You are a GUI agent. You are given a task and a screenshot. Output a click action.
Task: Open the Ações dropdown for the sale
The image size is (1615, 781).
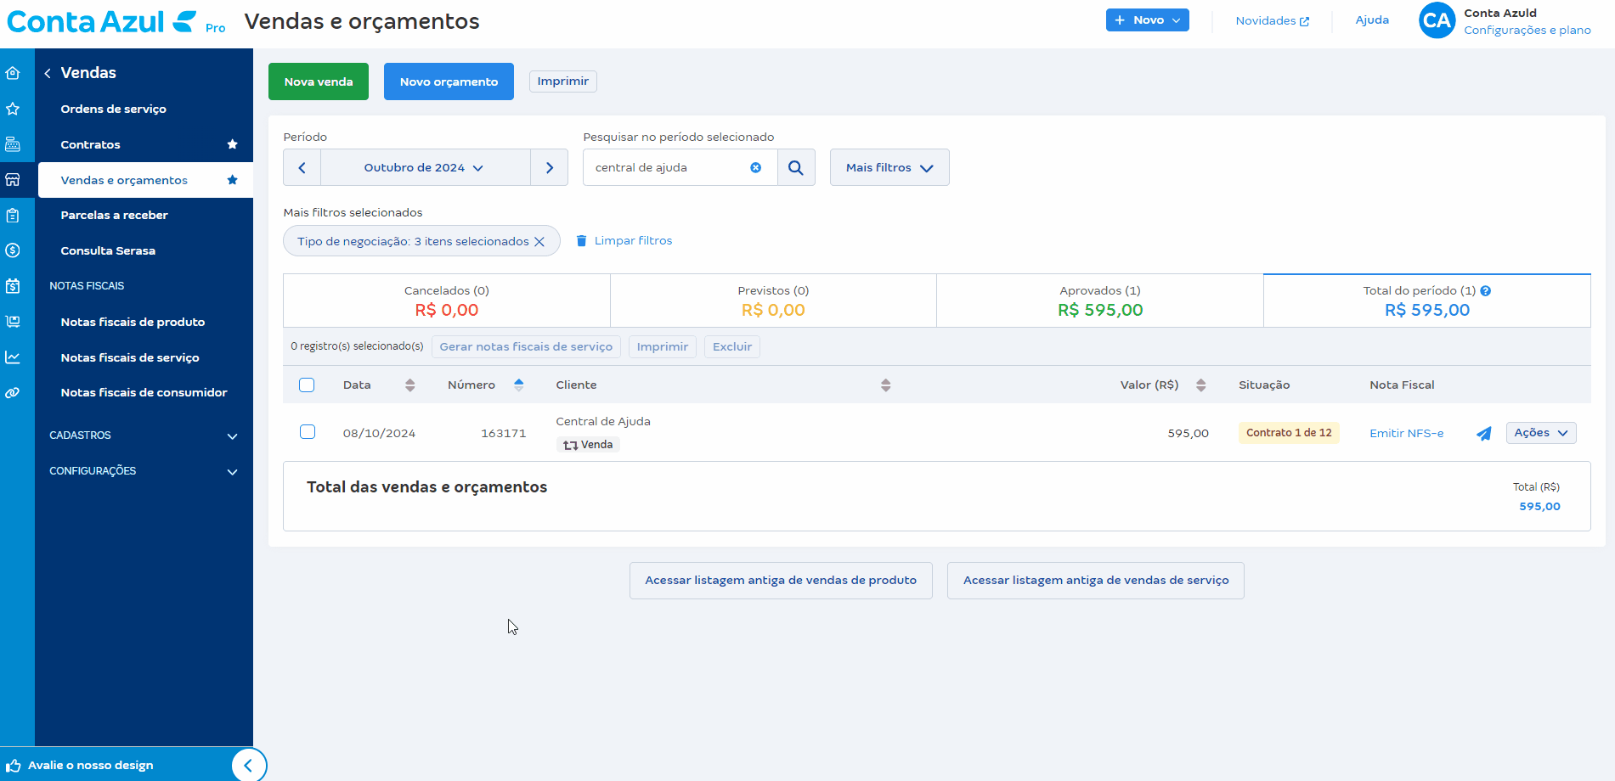1540,433
